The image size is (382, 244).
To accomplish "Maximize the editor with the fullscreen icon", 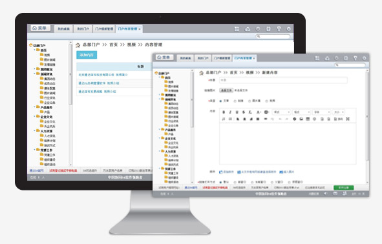I will coord(348,119).
